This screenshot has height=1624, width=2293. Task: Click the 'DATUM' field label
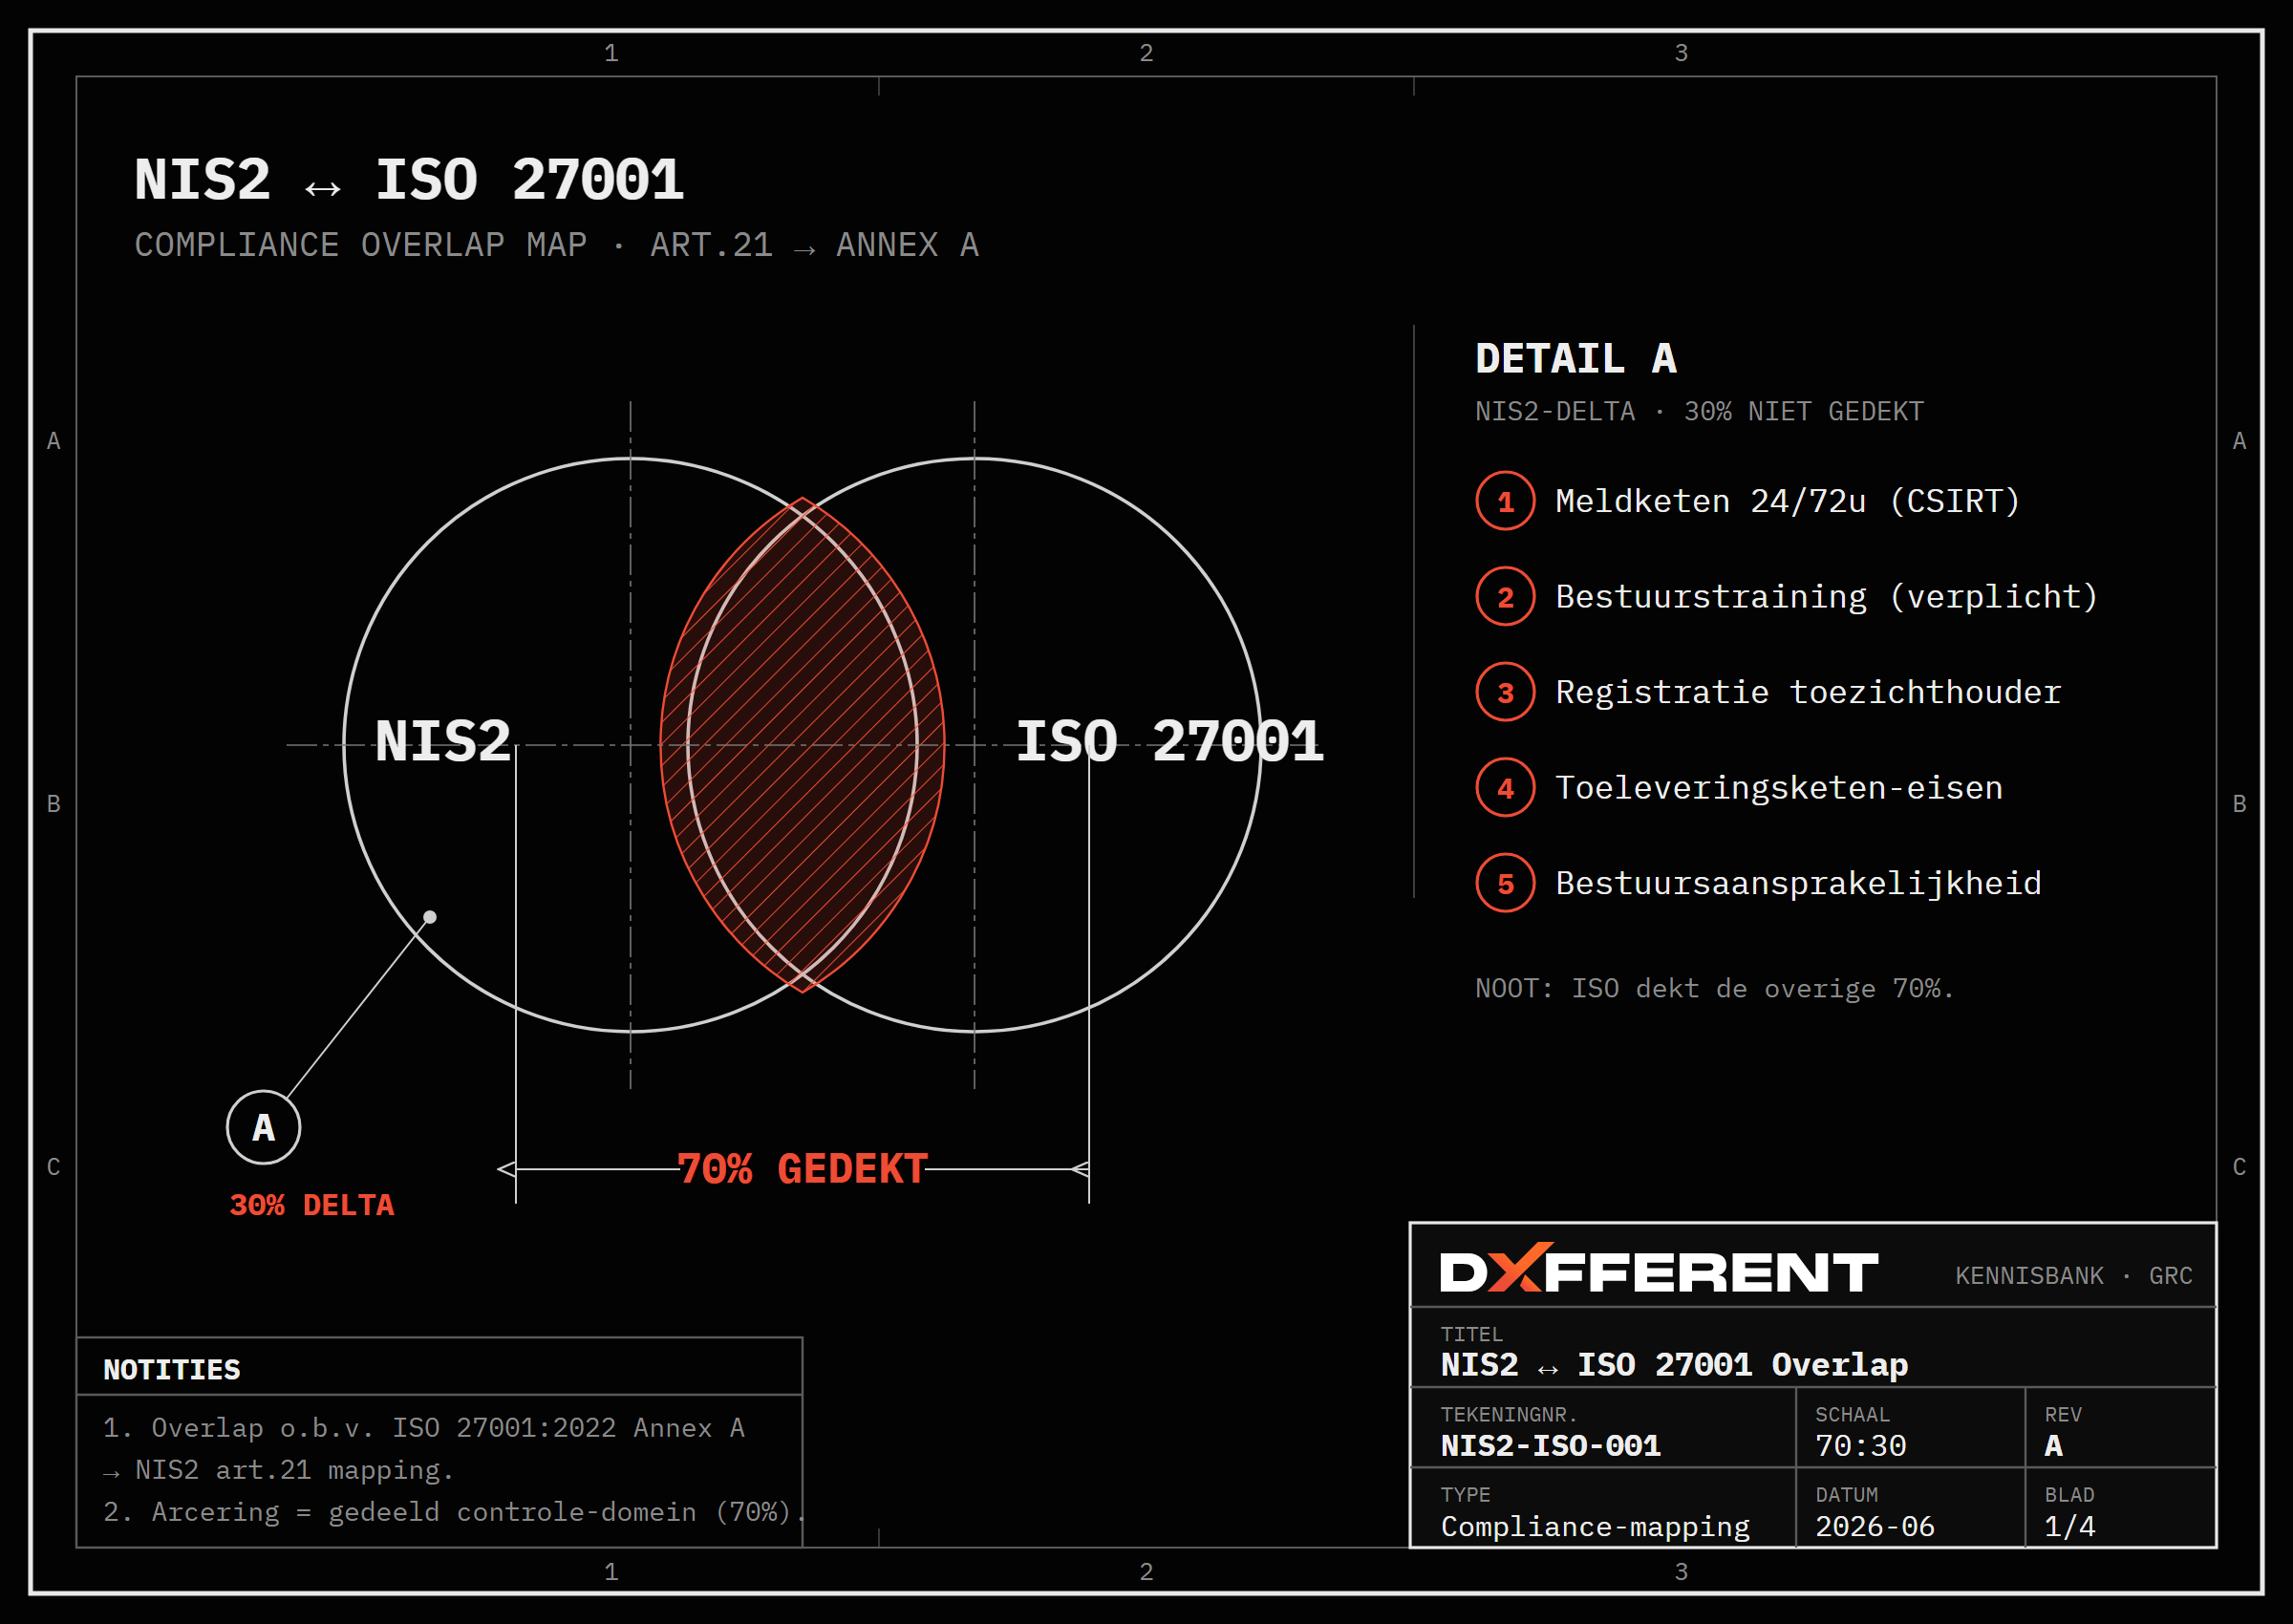click(1846, 1495)
